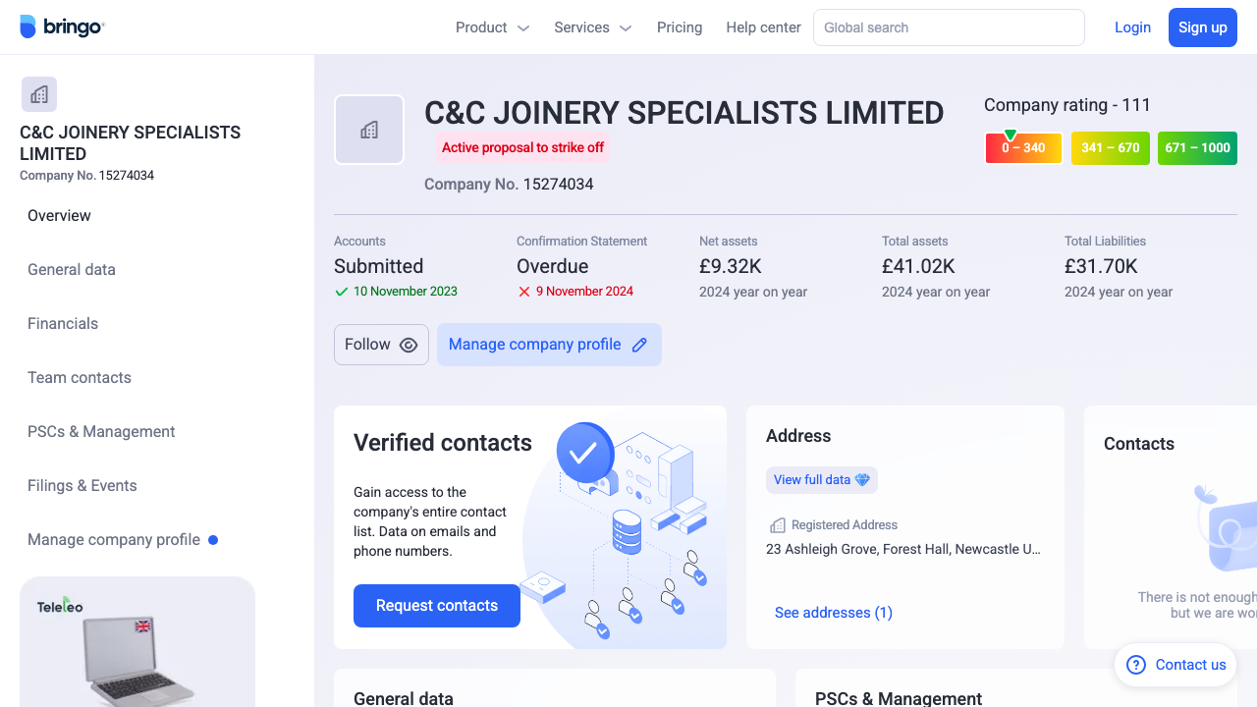Screen dimensions: 1257x707
Task: Click the orange 0-340 rating range marker
Action: 1023,147
